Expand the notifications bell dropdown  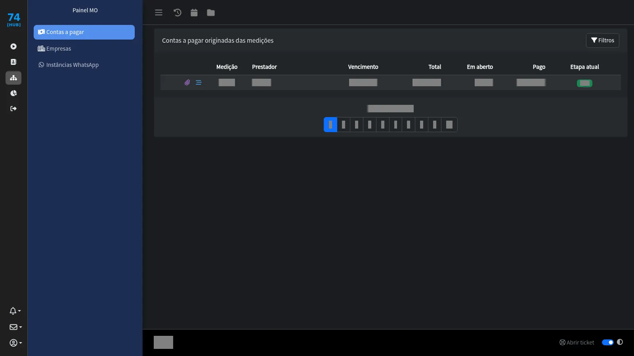(15, 311)
